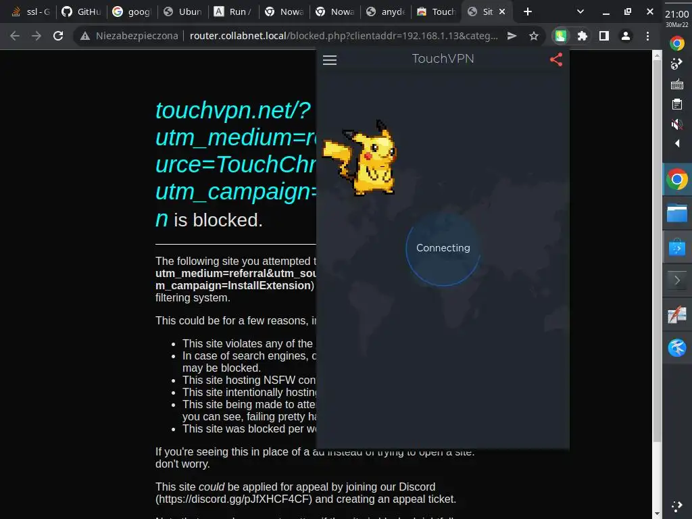Click the not-secure warning triangle icon
The width and height of the screenshot is (692, 519).
tap(85, 36)
